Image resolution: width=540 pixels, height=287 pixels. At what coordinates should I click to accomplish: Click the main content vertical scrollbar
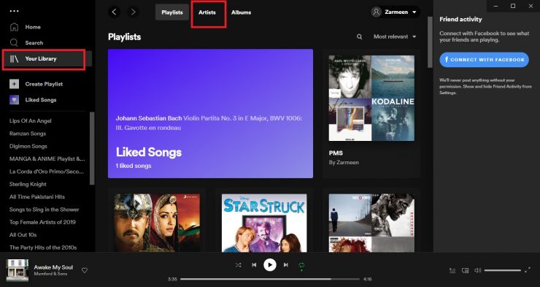coord(430,42)
